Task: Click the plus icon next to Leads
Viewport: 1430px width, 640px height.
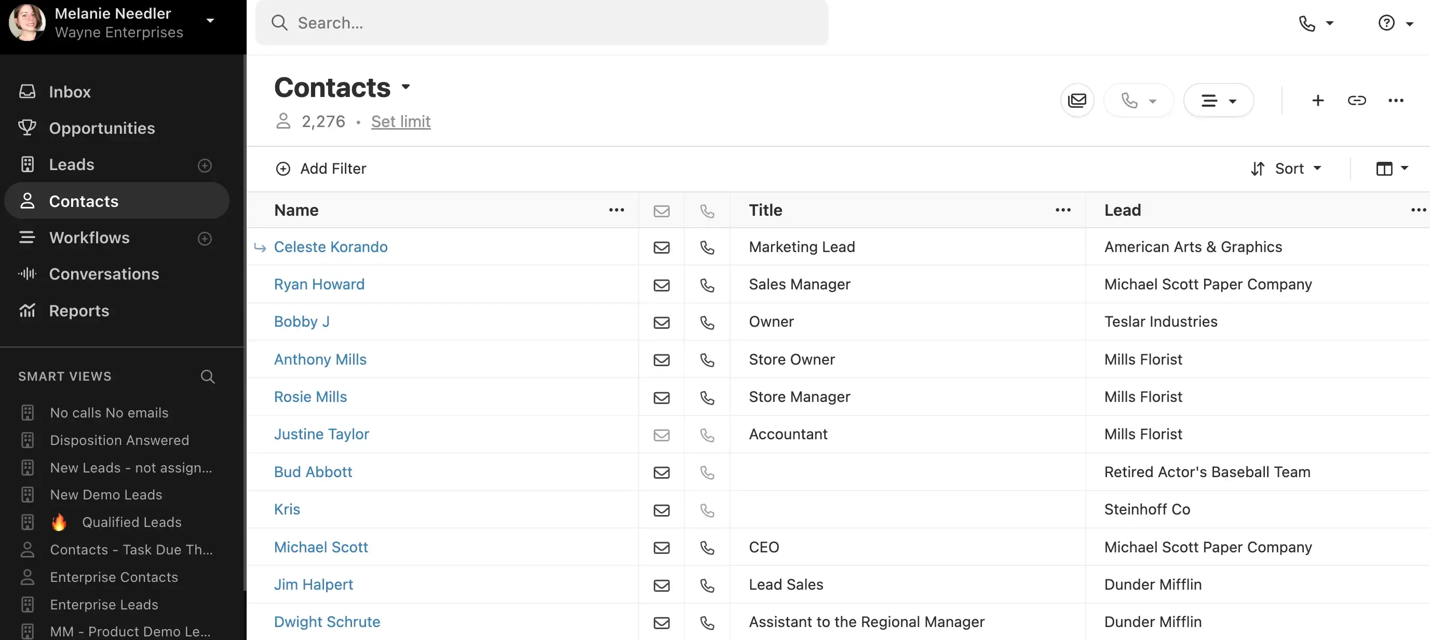Action: [x=205, y=165]
